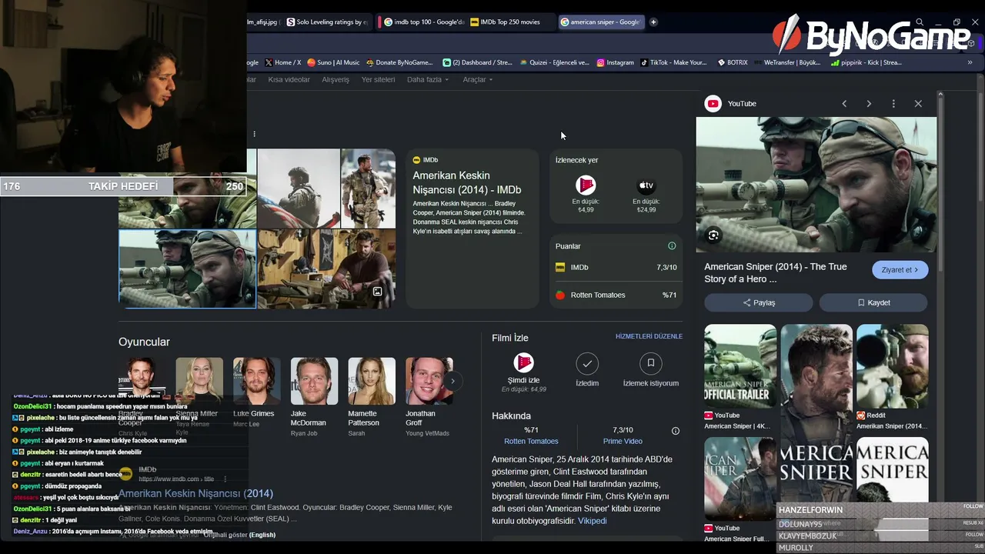
Task: Open the Prime Video link under Hakkında
Action: click(623, 442)
